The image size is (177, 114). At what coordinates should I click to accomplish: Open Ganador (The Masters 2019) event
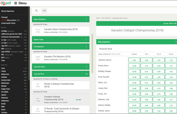click(x=61, y=58)
